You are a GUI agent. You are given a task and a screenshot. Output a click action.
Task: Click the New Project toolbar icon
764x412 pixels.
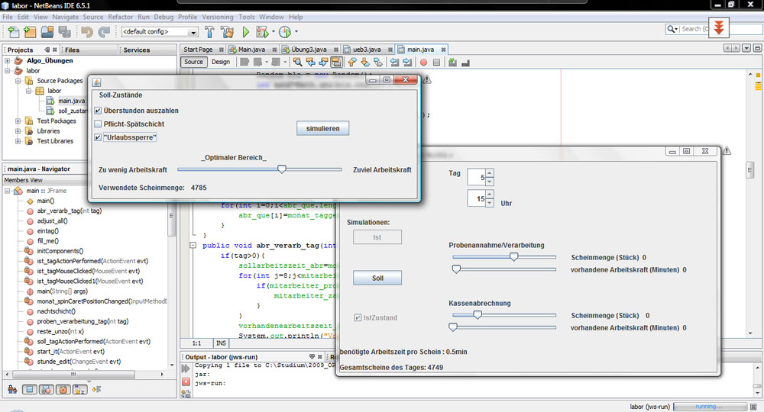click(x=30, y=32)
